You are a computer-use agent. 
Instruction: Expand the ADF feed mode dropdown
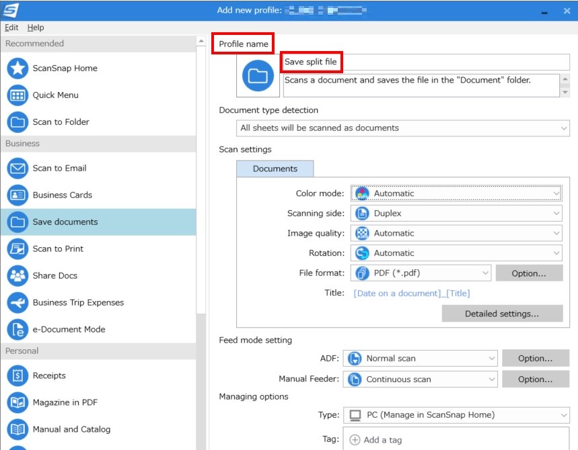click(x=421, y=359)
